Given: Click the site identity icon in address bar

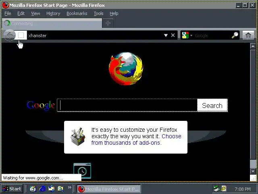Looking at the screenshot, I should pos(21,35).
